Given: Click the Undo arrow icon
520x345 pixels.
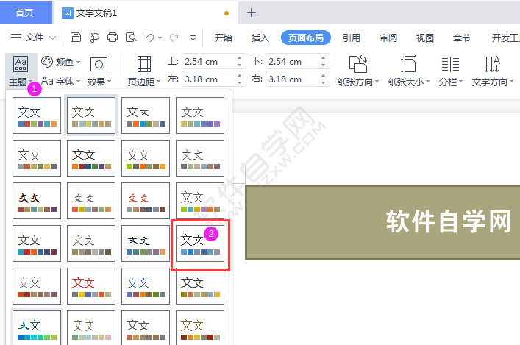Looking at the screenshot, I should coord(149,38).
